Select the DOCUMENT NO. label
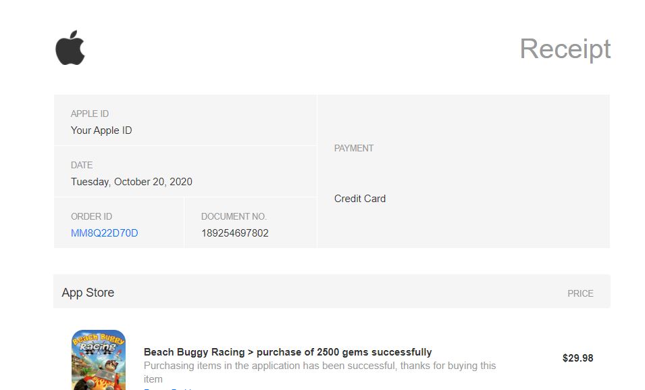The image size is (645, 390). (234, 216)
